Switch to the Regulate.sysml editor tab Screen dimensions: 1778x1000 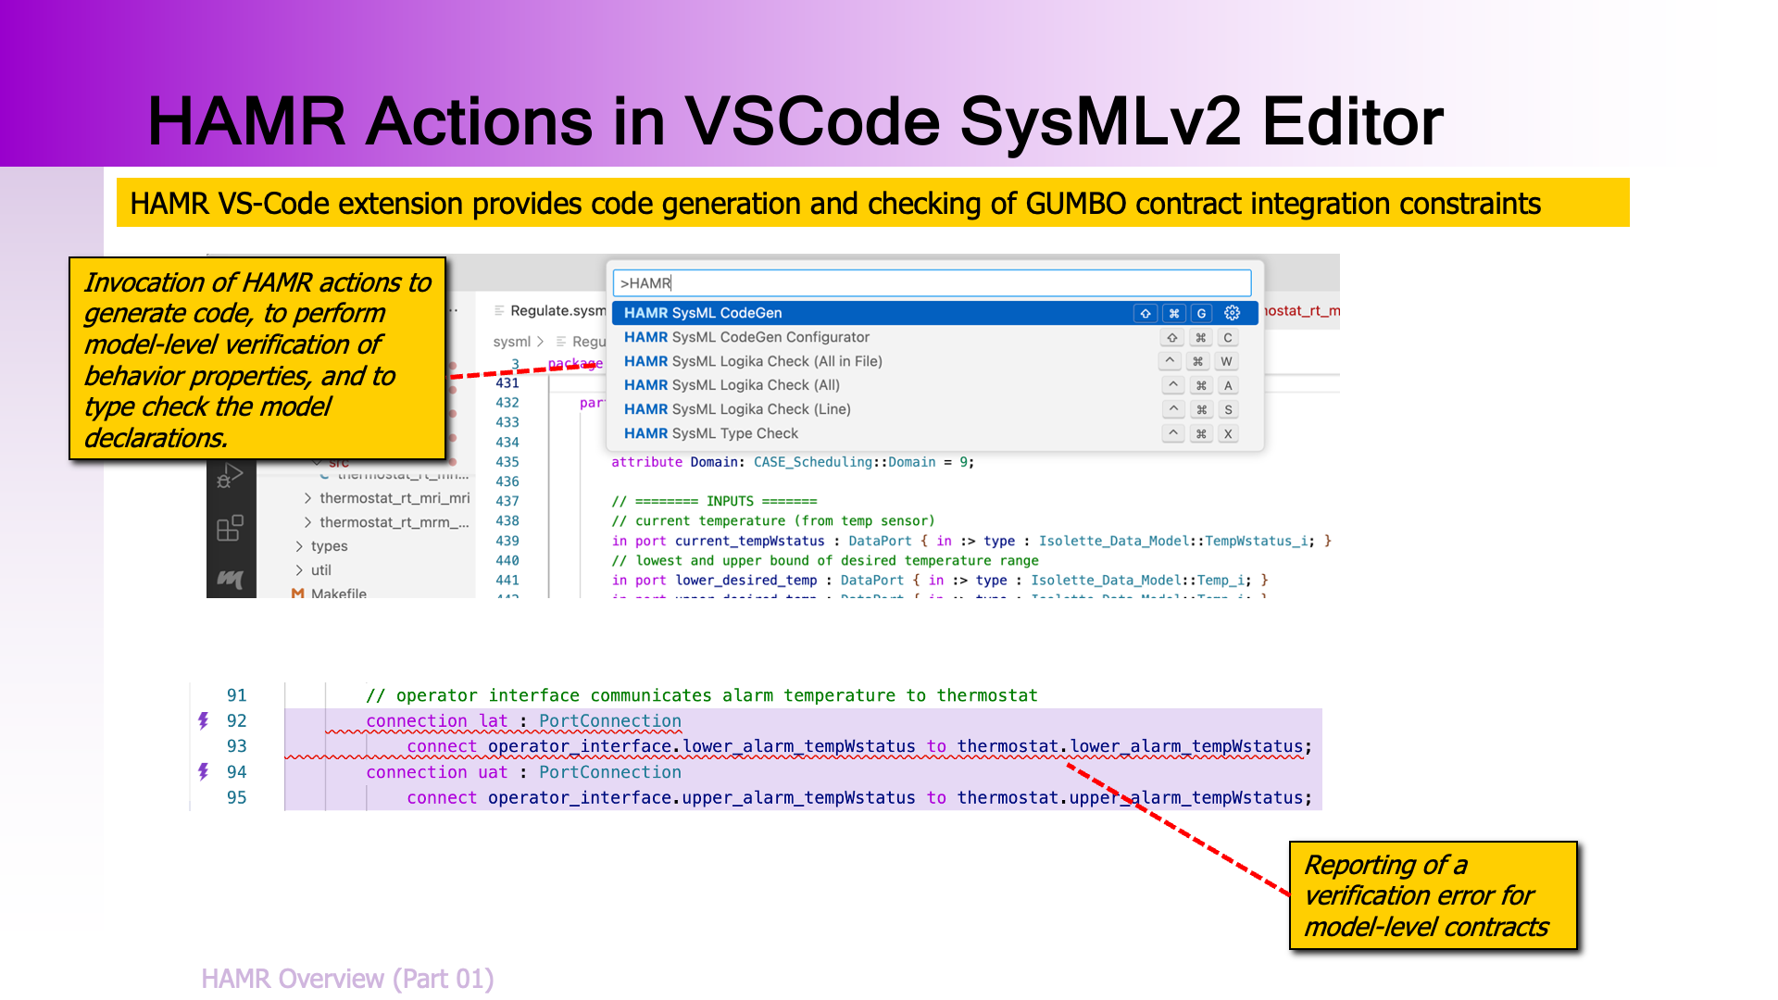click(x=557, y=311)
